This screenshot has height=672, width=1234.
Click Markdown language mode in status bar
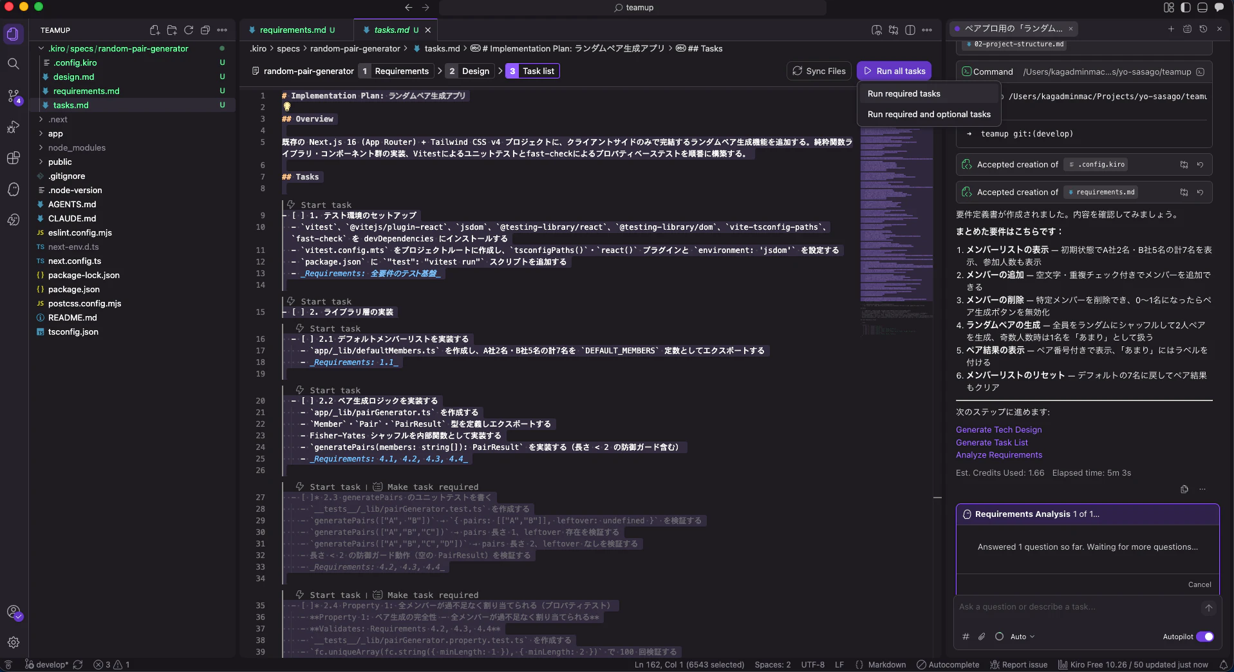click(886, 665)
